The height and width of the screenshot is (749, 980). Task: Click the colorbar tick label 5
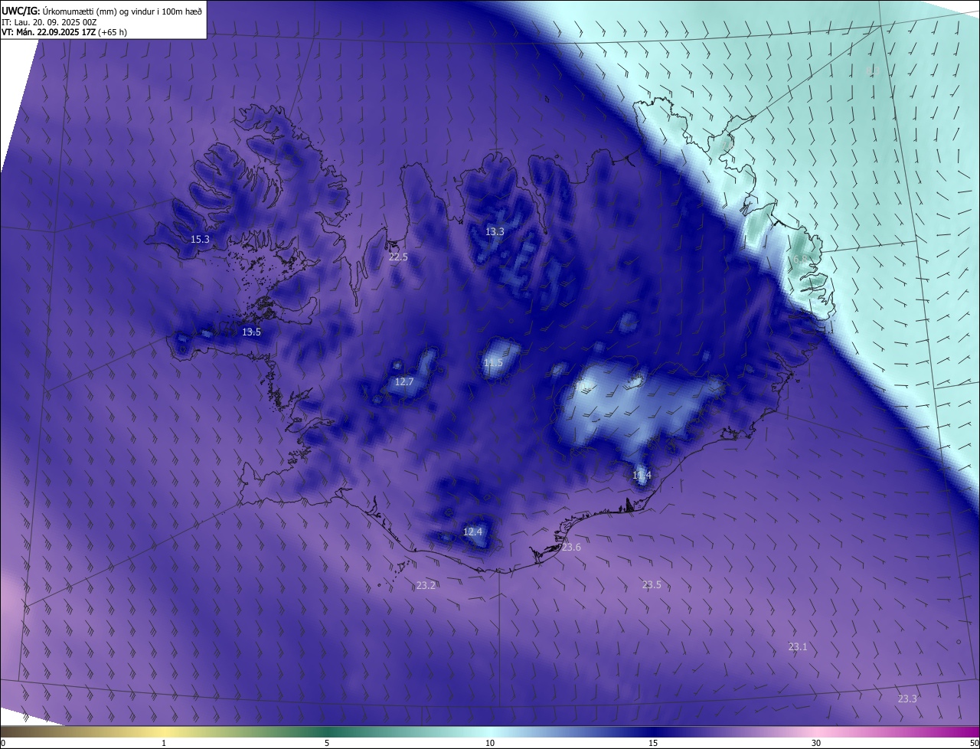click(327, 743)
